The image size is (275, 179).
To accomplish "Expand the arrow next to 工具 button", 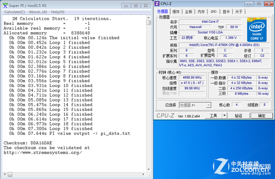I will [224, 116].
